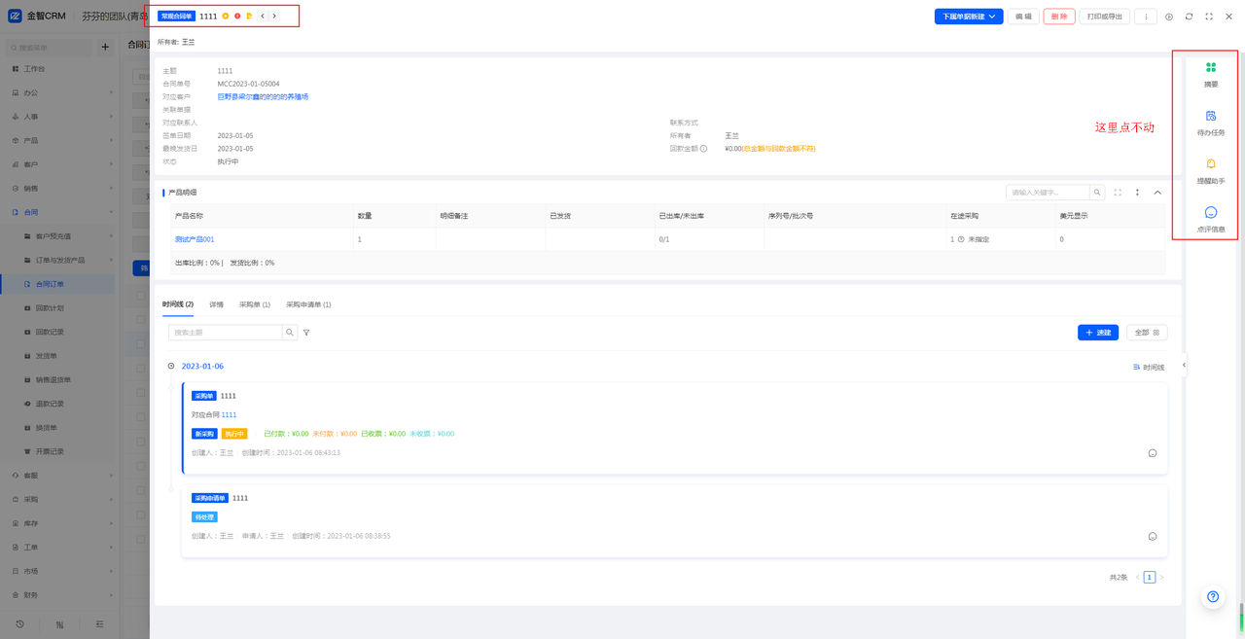
Task: Expand 办公 in the sidebar
Action: click(58, 92)
